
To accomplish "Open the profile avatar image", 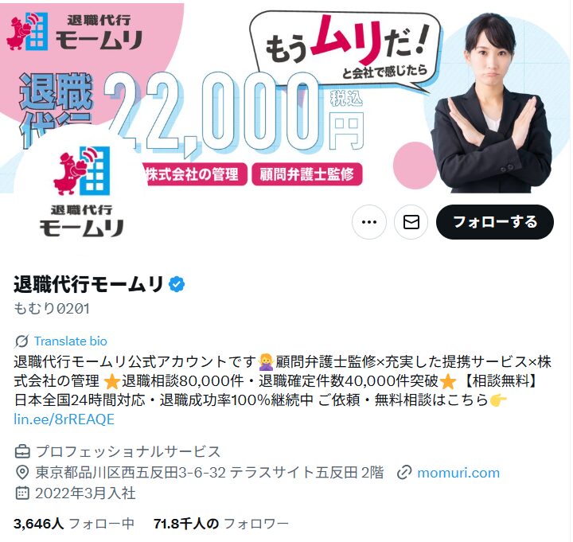I will (81, 192).
